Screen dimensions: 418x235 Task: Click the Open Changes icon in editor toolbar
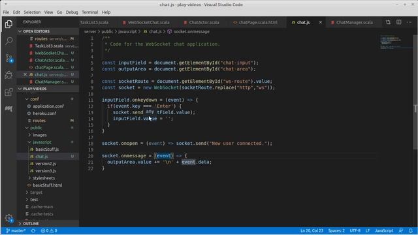(388, 22)
